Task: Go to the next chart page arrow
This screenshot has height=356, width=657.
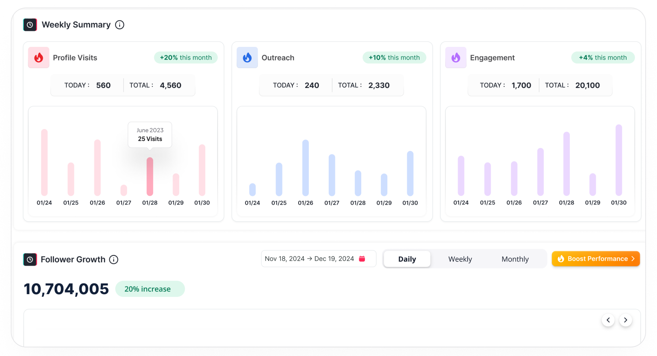Action: pos(625,320)
